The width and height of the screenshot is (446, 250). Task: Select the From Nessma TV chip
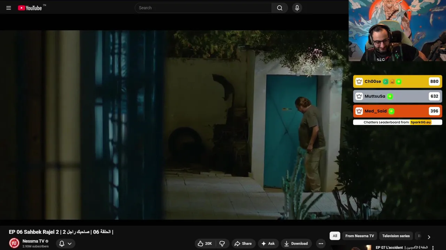(360, 236)
